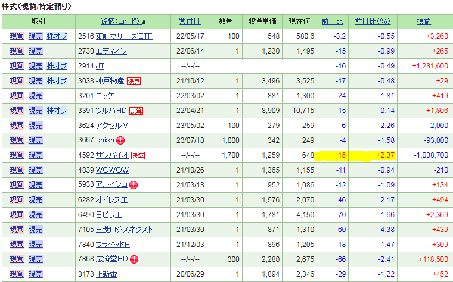
Task: Click 現買 in the 三菱ロジスネクスト row
Action: (x=17, y=230)
